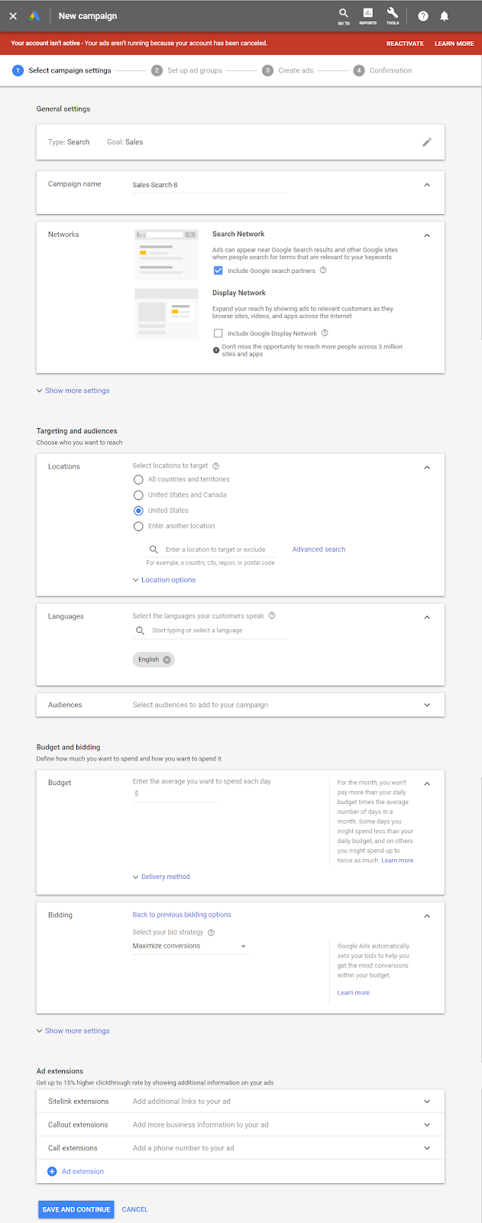Click the Display Network preview thumbnail
This screenshot has height=1223, width=482.
[x=167, y=313]
